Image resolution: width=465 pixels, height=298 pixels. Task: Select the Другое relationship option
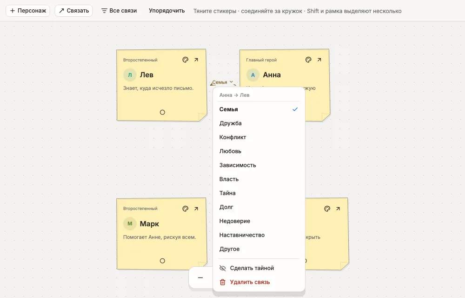[x=259, y=249]
